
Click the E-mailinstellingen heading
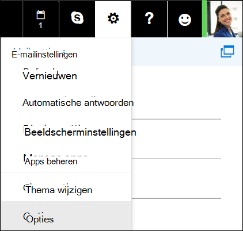(44, 55)
